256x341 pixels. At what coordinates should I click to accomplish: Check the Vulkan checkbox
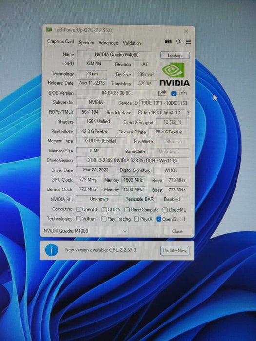click(x=79, y=219)
